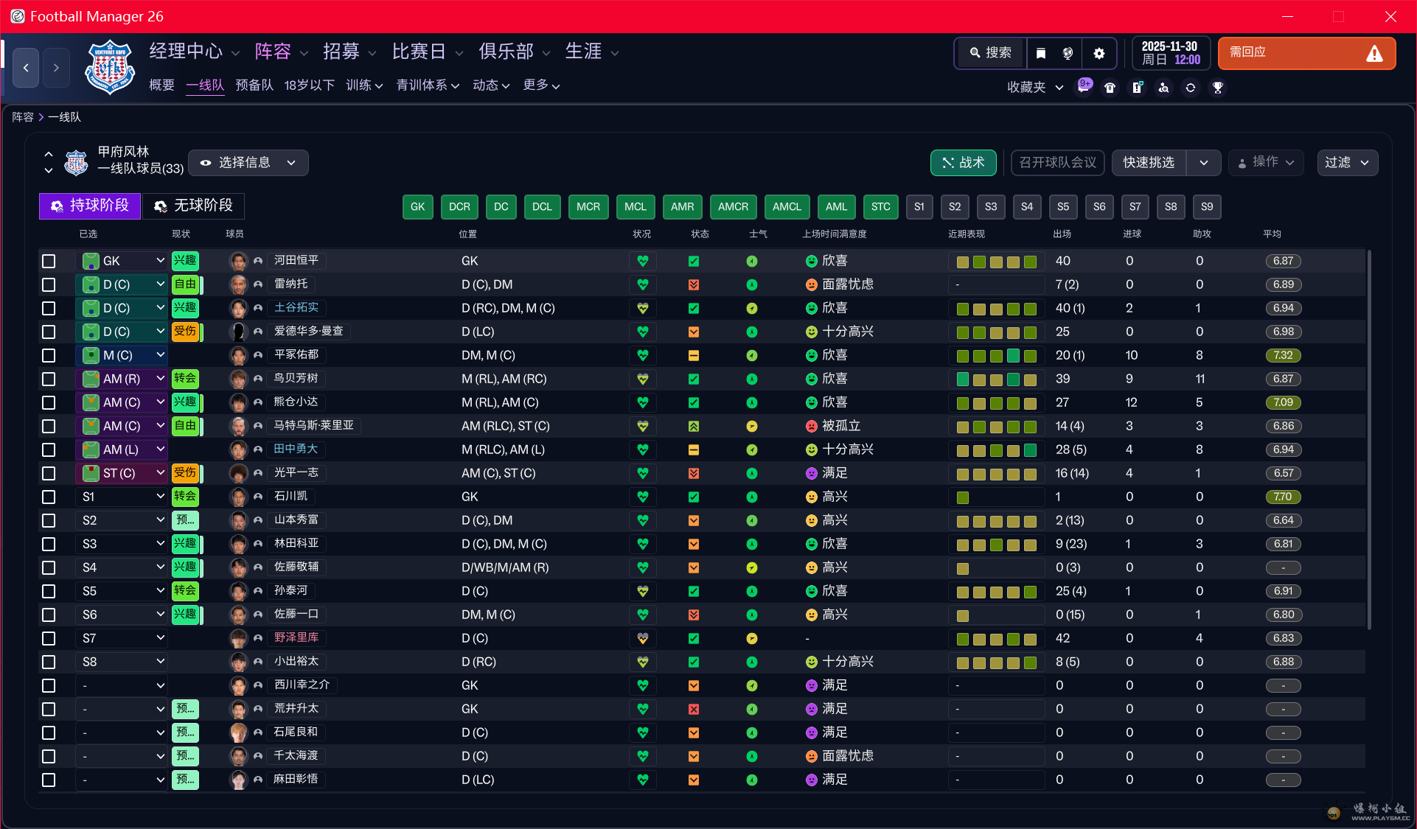
Task: Click the transfer refresh arrows icon
Action: 1190,88
